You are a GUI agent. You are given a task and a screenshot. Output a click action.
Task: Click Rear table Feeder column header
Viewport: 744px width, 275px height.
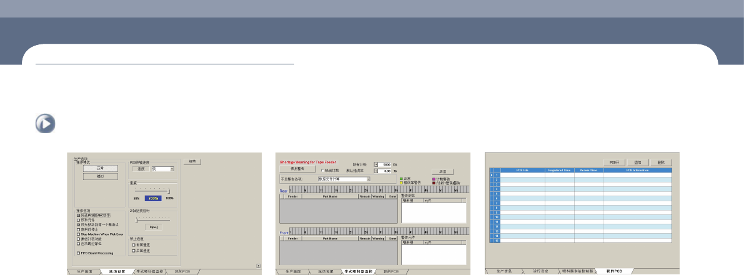[x=293, y=196]
